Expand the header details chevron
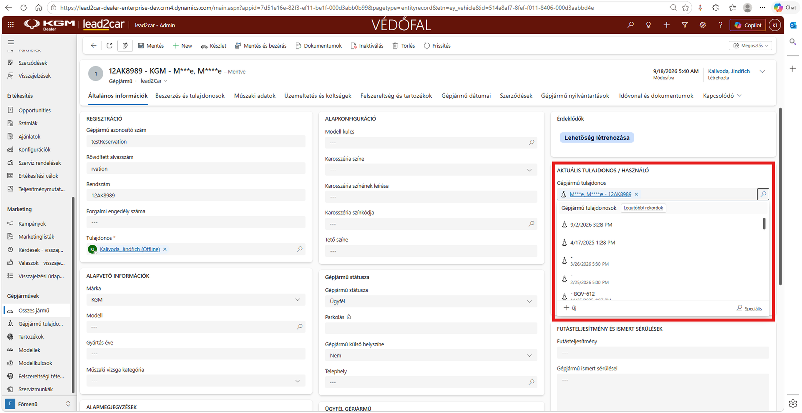Image resolution: width=802 pixels, height=413 pixels. coord(762,72)
